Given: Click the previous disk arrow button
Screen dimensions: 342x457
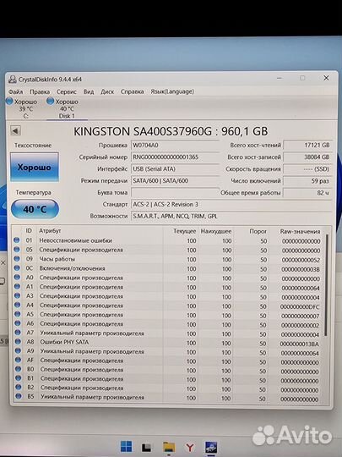Looking at the screenshot, I should click(x=15, y=130).
